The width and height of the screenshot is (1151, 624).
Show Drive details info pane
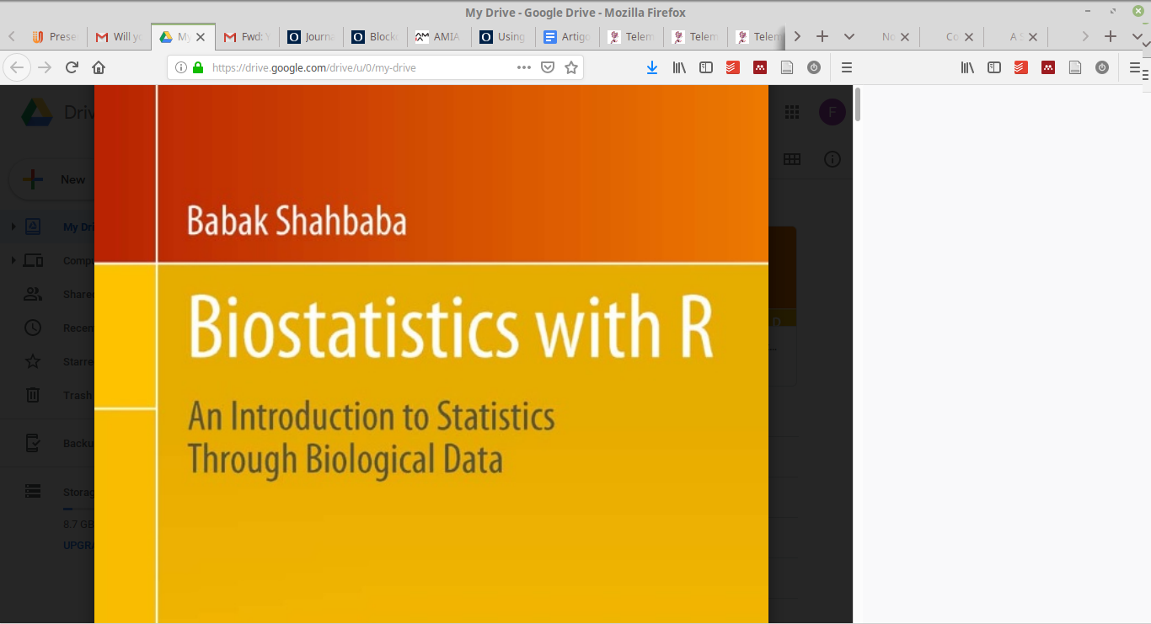pyautogui.click(x=832, y=159)
